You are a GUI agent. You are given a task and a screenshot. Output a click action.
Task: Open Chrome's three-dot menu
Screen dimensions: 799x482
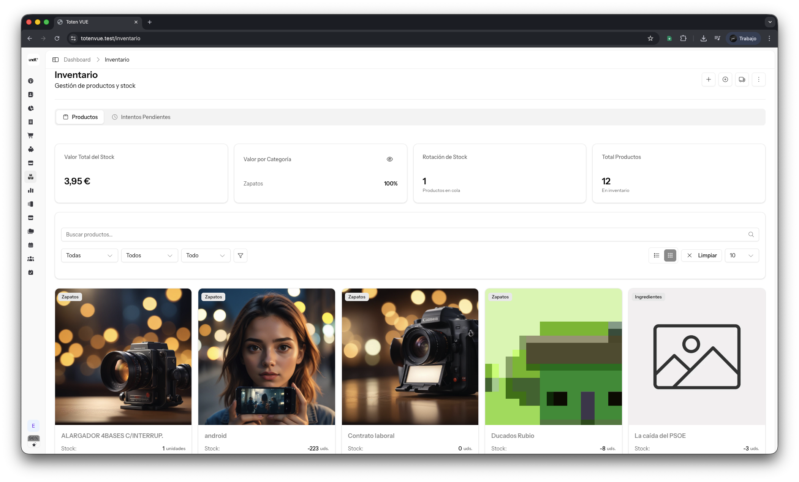769,38
